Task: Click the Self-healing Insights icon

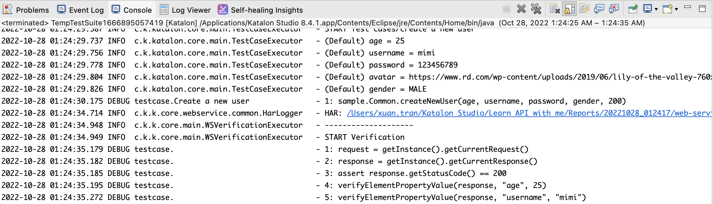Action: coord(223,9)
